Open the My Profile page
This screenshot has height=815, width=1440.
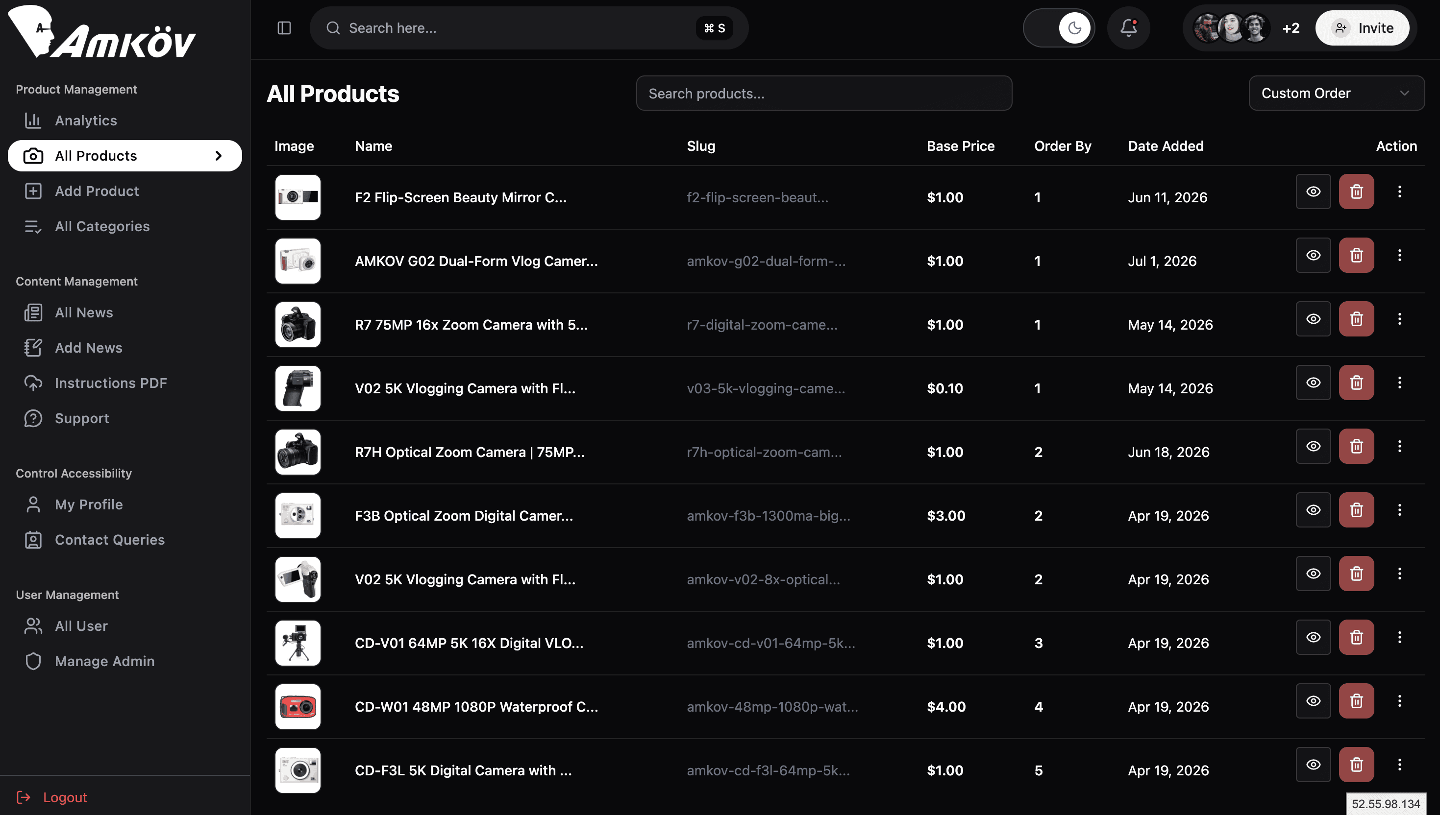[125, 504]
